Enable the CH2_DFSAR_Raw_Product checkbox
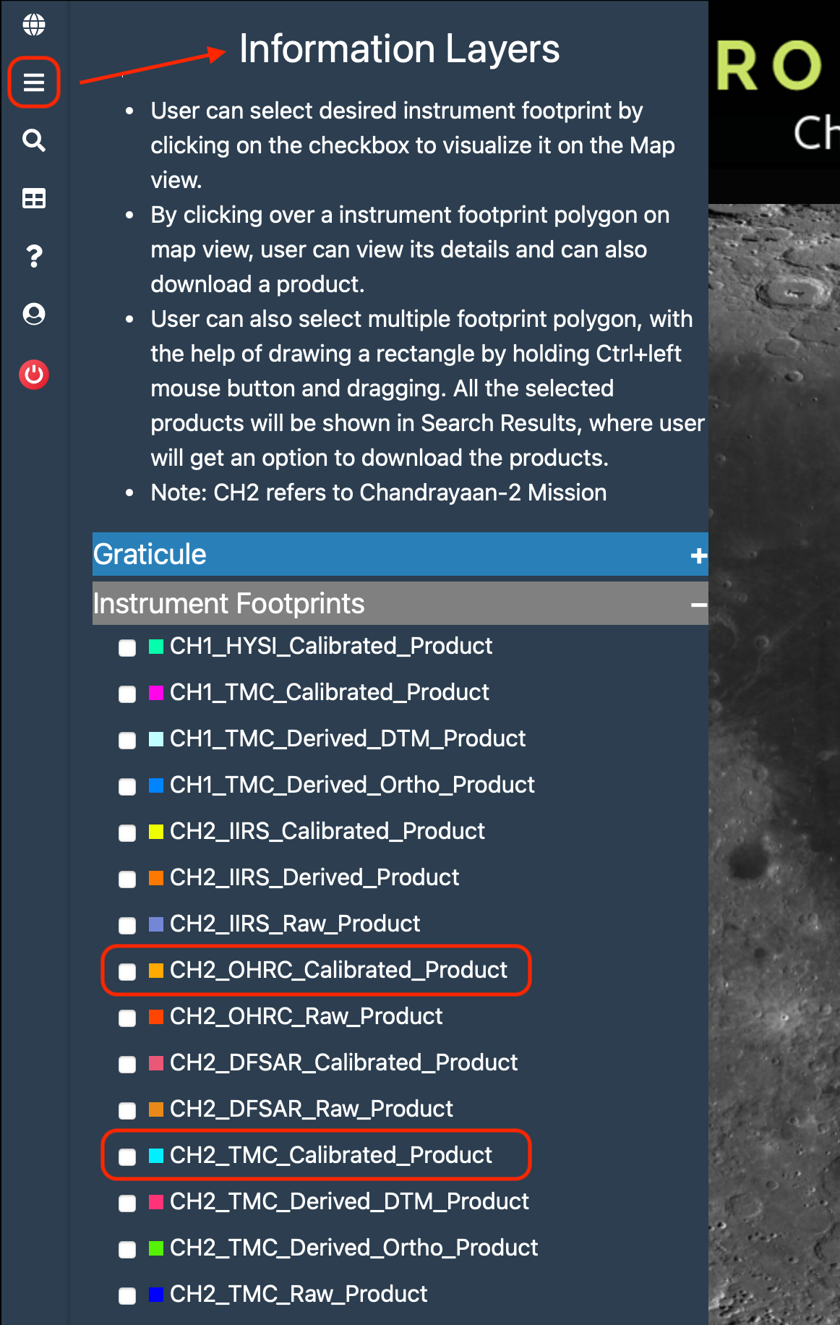Image resolution: width=840 pixels, height=1325 pixels. [x=127, y=1110]
